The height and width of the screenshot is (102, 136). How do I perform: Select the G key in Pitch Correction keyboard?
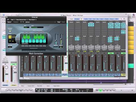point(37,41)
